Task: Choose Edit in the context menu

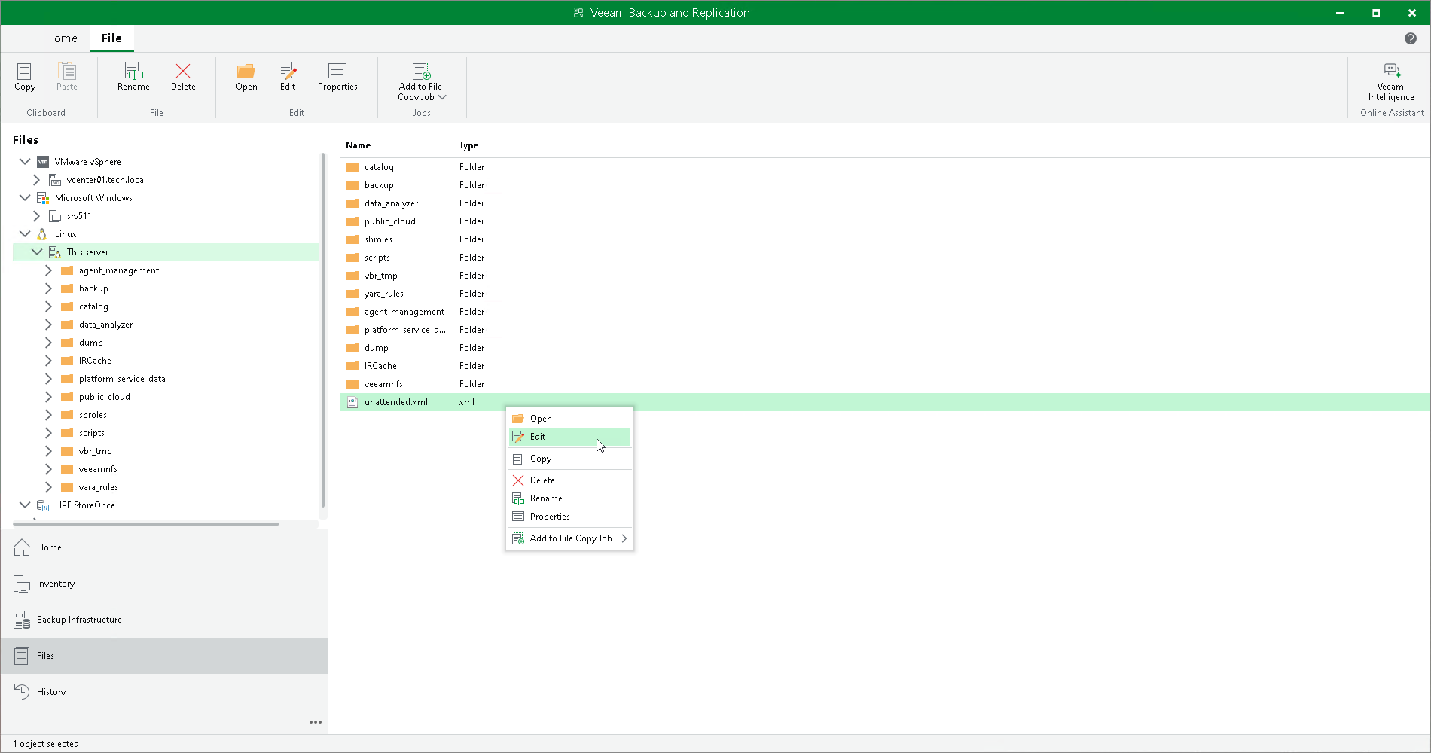Action: click(569, 437)
